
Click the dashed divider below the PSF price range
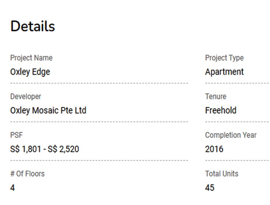point(99,160)
